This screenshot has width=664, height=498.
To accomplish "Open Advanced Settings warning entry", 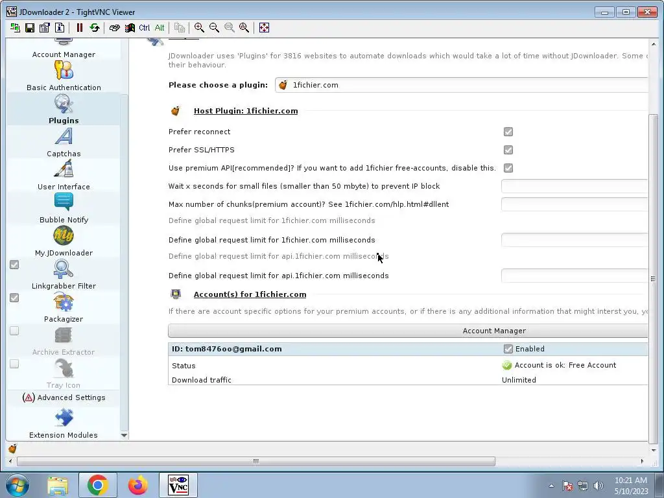I will (x=64, y=397).
